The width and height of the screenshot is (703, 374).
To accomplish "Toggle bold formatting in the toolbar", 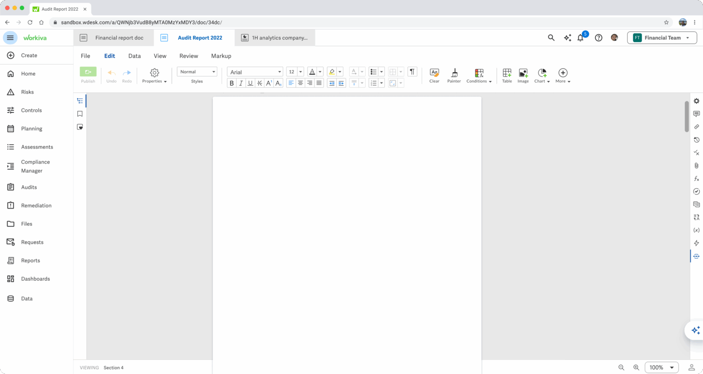I will 232,83.
